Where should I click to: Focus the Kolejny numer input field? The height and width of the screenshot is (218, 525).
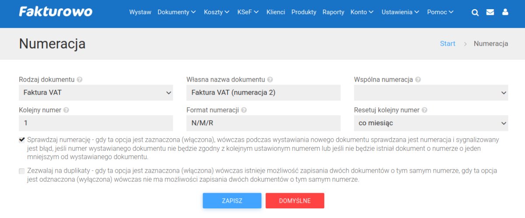(96, 123)
